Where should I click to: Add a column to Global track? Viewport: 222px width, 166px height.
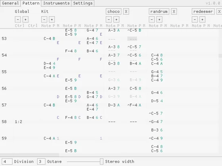pyautogui.click(x=25, y=19)
